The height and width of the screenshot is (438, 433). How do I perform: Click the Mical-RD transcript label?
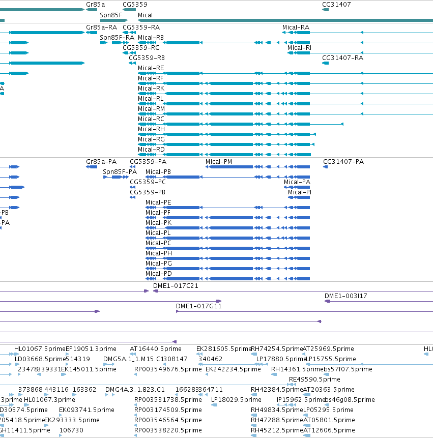pyautogui.click(x=152, y=150)
